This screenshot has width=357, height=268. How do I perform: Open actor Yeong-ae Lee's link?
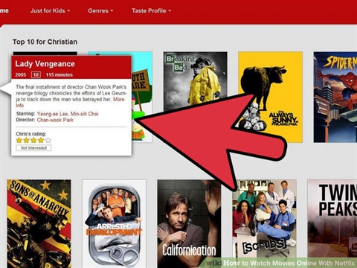pos(52,114)
